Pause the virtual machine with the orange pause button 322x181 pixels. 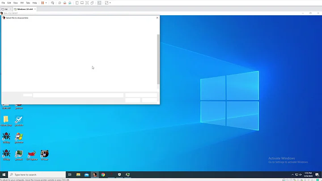tap(42, 3)
